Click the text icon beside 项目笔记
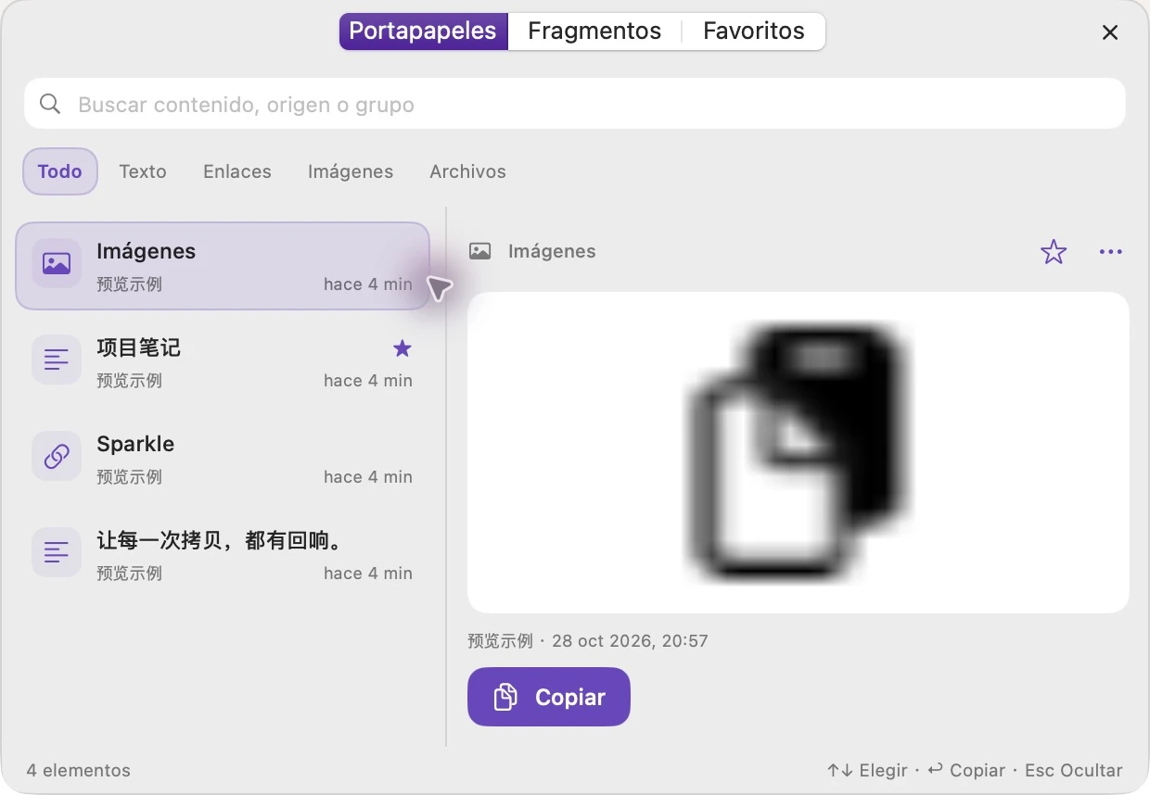 coord(57,360)
